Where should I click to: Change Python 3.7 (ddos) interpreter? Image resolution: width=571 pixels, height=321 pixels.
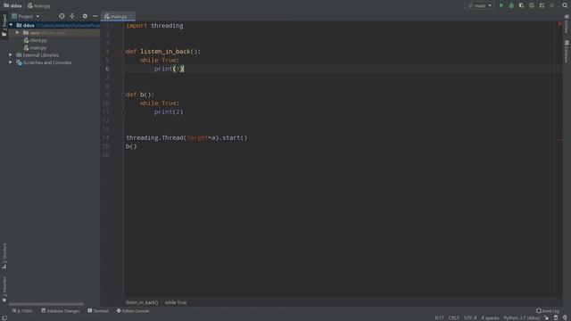(x=521, y=317)
